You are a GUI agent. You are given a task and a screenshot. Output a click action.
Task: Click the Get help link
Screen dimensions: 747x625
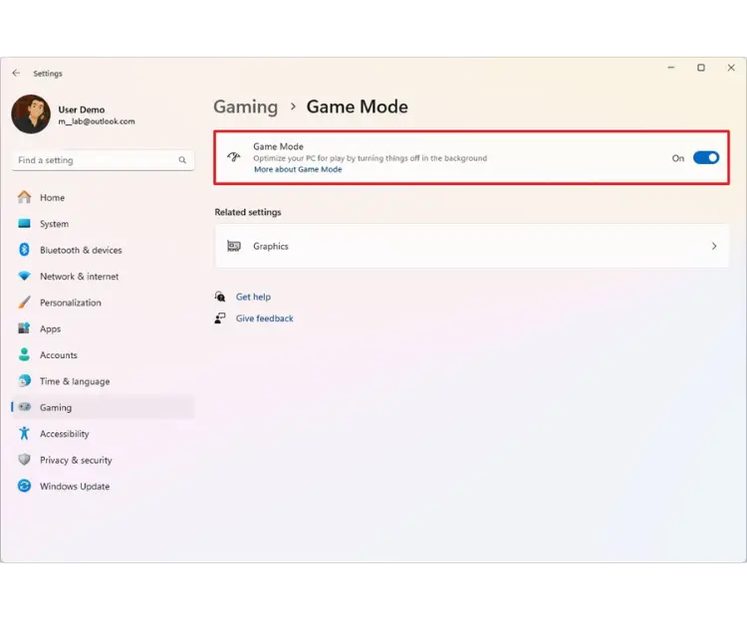253,297
